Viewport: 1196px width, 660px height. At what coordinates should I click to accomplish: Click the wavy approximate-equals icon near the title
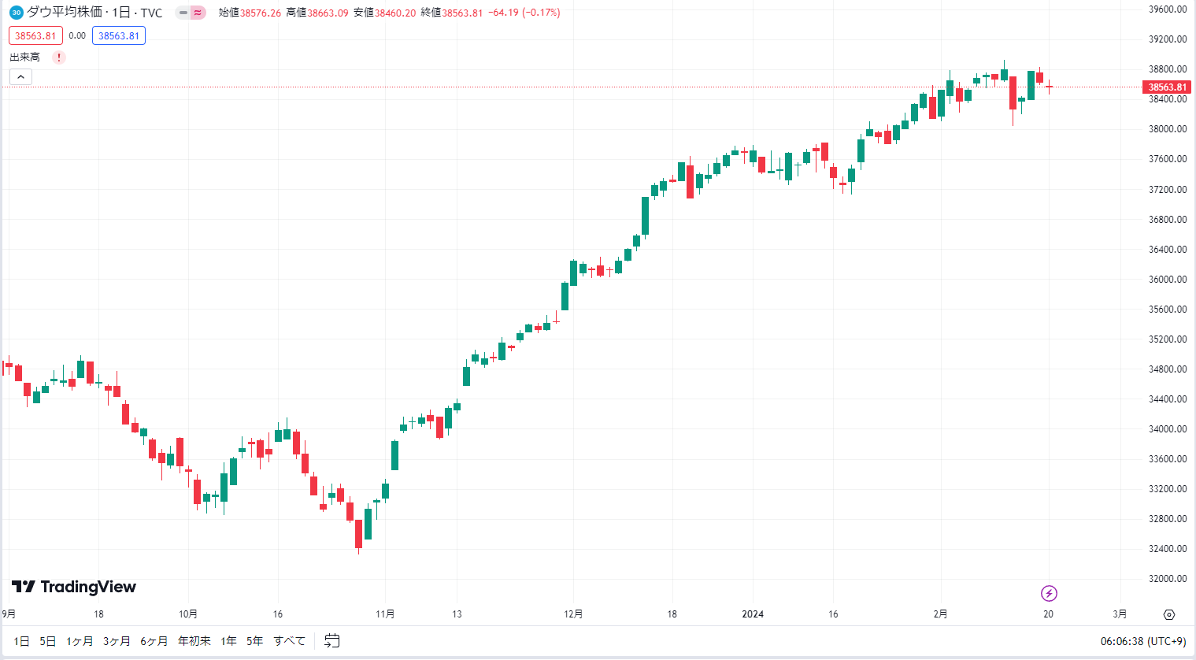[198, 13]
